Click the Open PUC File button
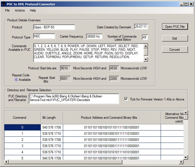Viewport: 195px width, 167px height. click(175, 27)
